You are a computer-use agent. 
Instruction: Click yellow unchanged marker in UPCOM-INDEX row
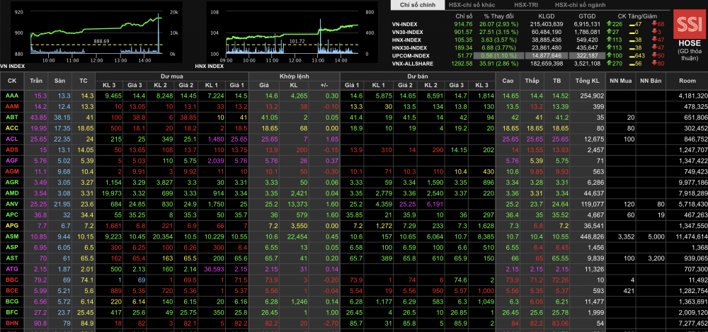632,55
